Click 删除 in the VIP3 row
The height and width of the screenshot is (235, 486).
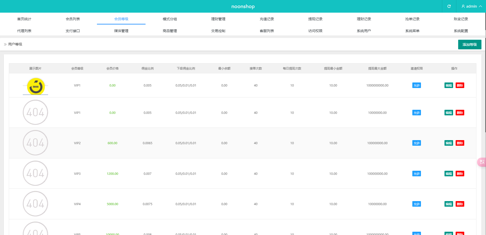[x=460, y=174]
